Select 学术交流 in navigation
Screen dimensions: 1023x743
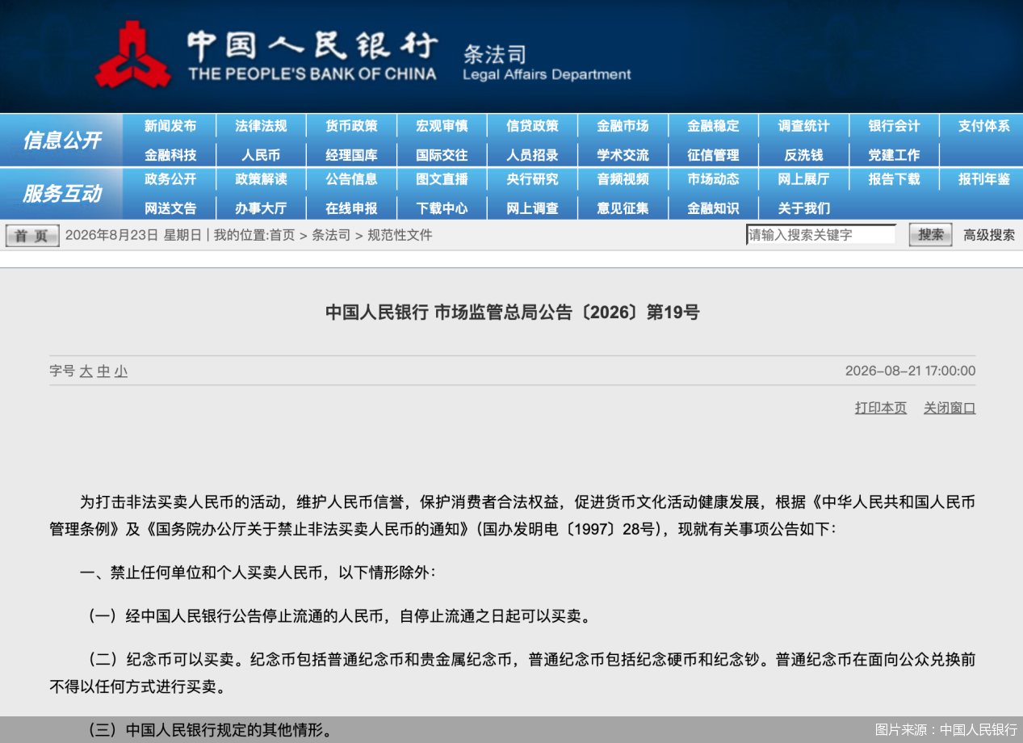coord(623,155)
